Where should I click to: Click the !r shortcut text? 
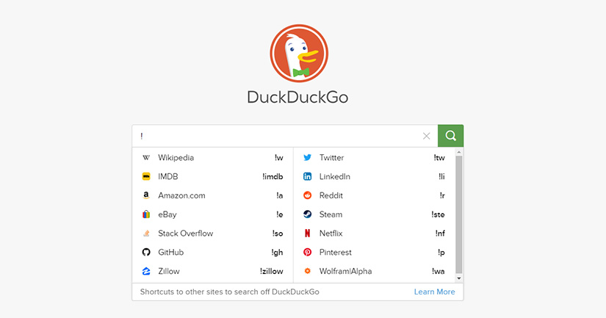[x=442, y=195]
